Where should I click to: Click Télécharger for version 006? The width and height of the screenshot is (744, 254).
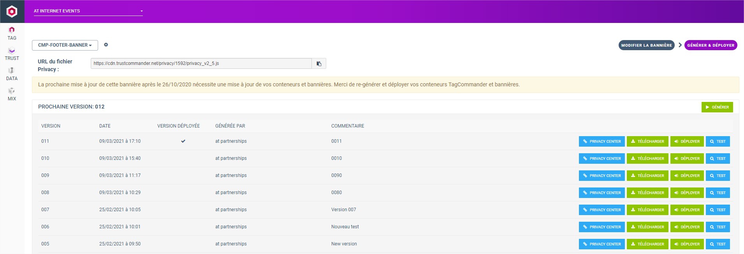click(x=647, y=227)
